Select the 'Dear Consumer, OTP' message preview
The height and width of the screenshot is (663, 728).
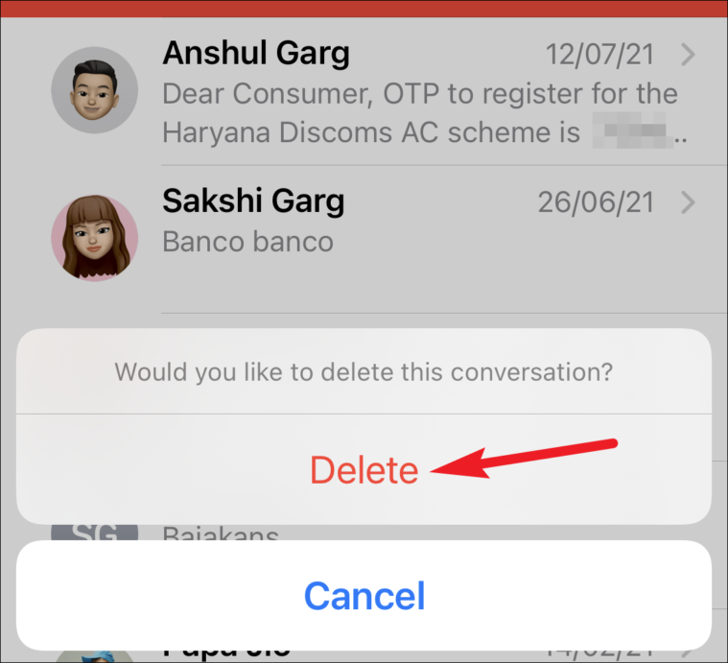[x=420, y=113]
